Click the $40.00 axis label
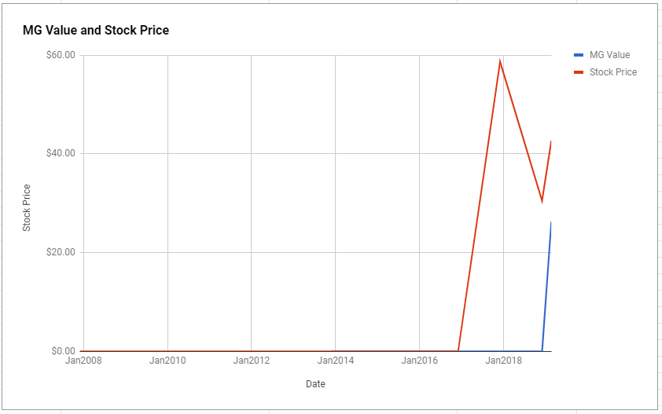 point(61,153)
